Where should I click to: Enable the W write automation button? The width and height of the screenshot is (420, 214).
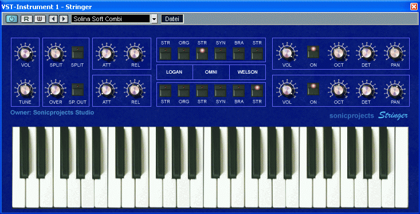tap(40, 19)
